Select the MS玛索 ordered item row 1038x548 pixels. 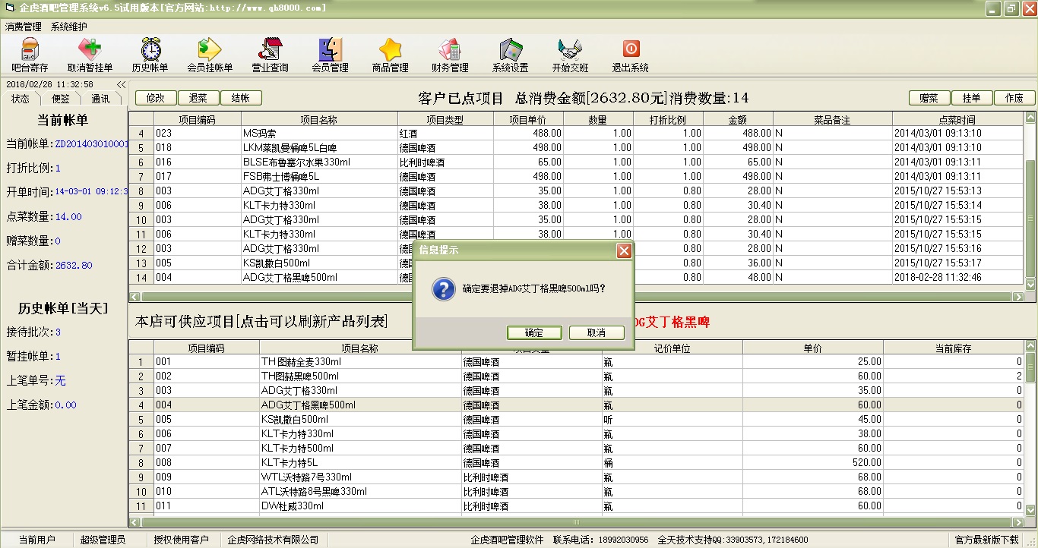coord(576,133)
